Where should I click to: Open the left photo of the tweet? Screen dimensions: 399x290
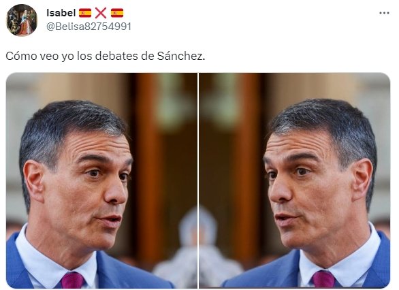pos(101,180)
